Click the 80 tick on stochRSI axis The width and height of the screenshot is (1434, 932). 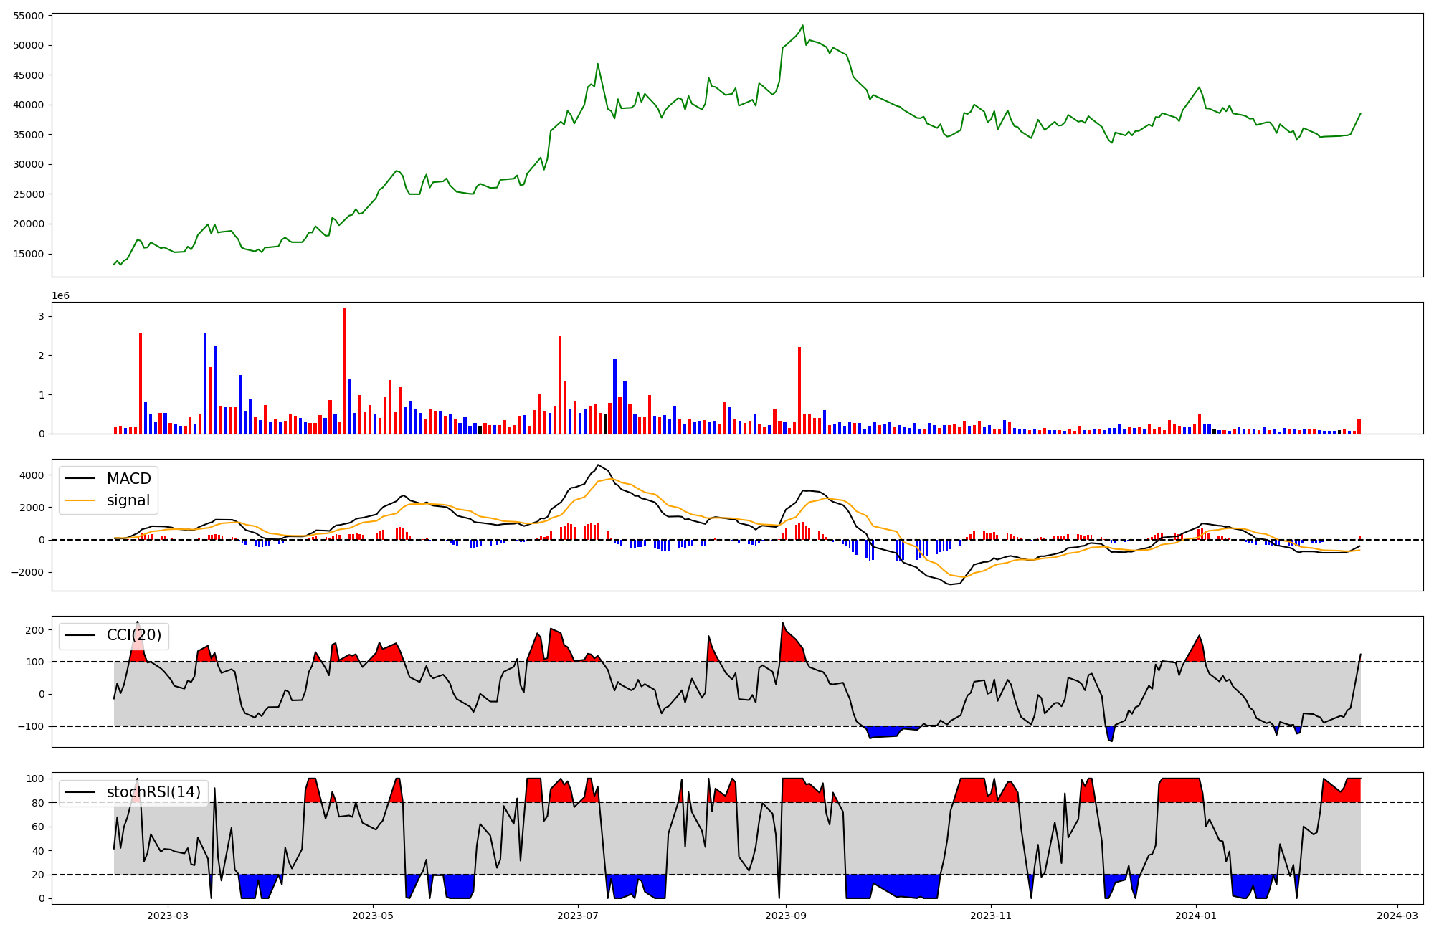(38, 803)
